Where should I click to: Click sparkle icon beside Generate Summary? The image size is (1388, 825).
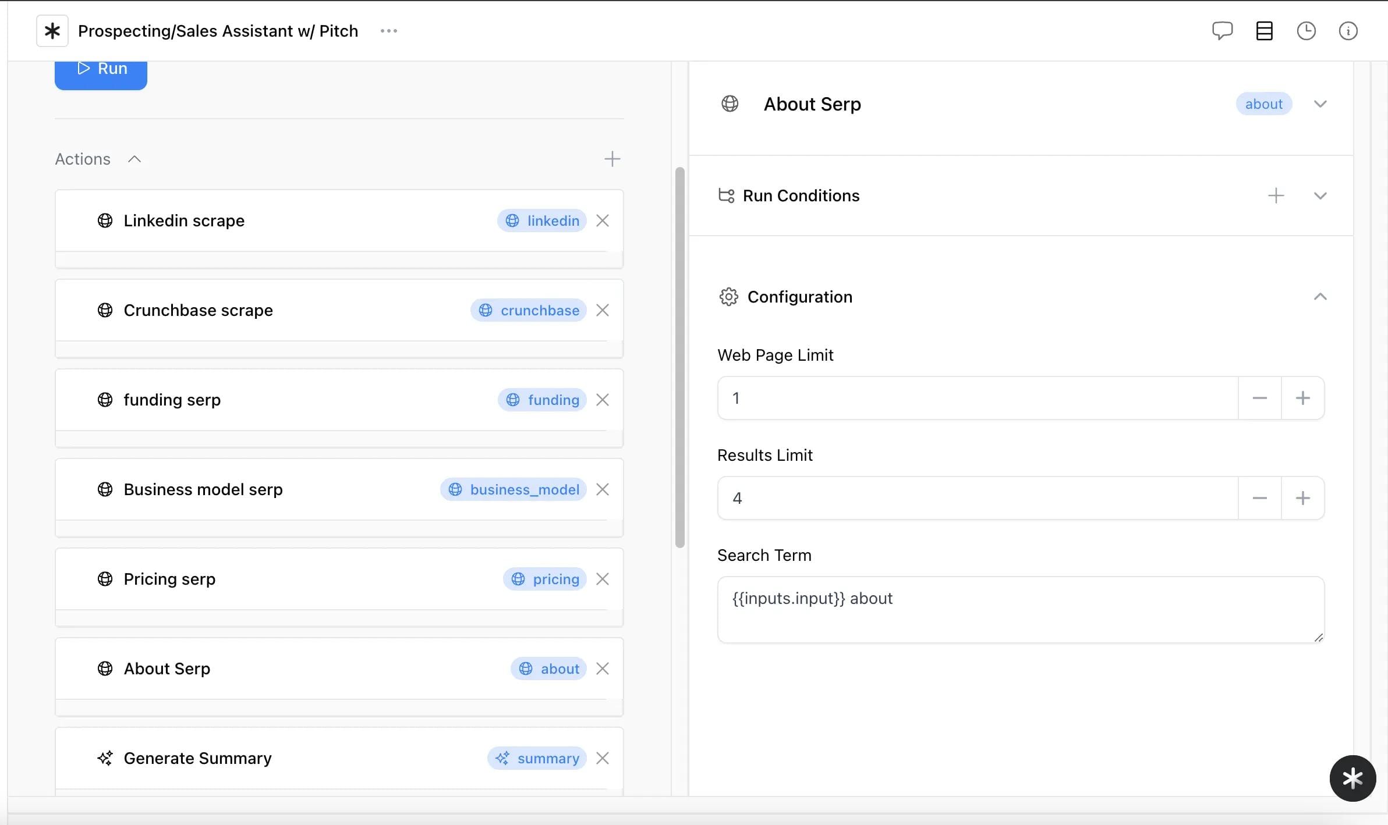tap(105, 758)
